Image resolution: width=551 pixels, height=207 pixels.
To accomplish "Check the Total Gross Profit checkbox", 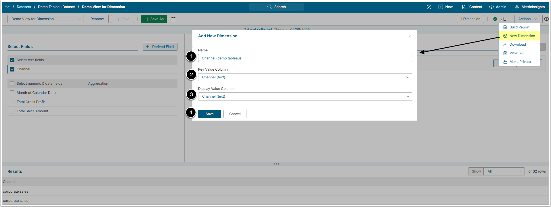I will tap(12, 102).
